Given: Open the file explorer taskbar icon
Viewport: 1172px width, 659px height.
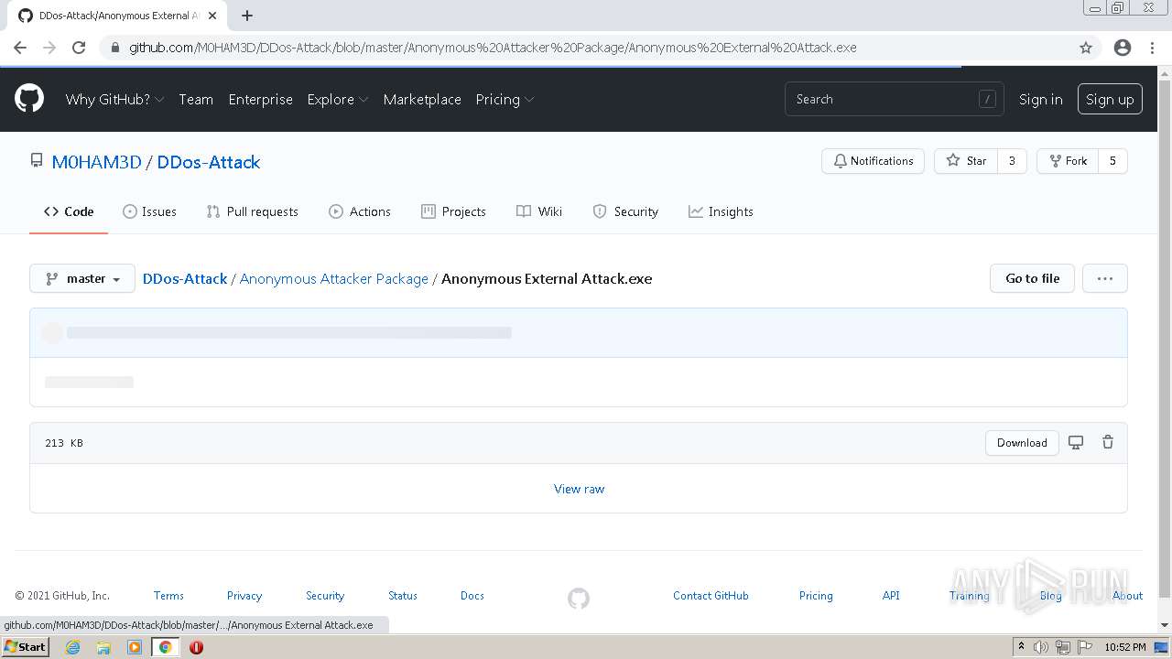Looking at the screenshot, I should pos(103,647).
